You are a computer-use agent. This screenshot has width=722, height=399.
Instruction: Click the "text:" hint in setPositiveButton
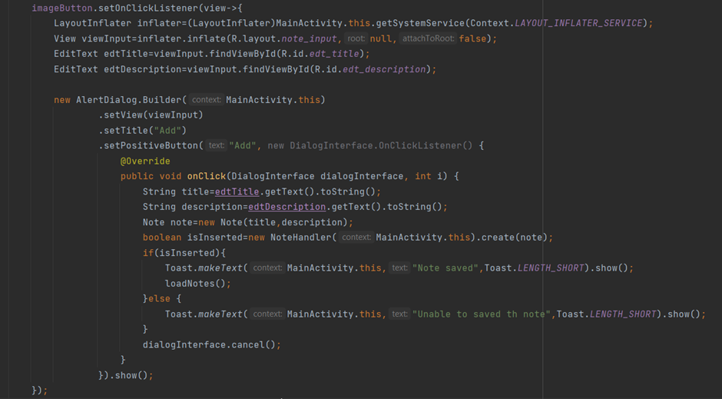pyautogui.click(x=217, y=145)
